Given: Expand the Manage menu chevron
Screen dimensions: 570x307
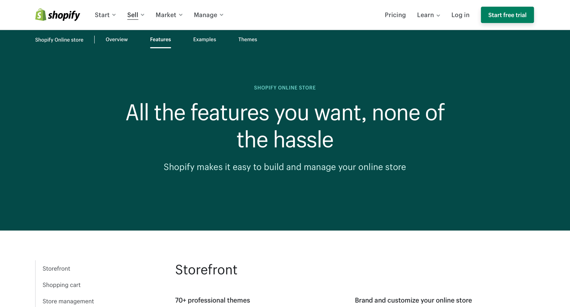Looking at the screenshot, I should pyautogui.click(x=222, y=15).
